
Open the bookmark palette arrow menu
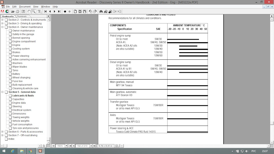pyautogui.click(x=49, y=16)
